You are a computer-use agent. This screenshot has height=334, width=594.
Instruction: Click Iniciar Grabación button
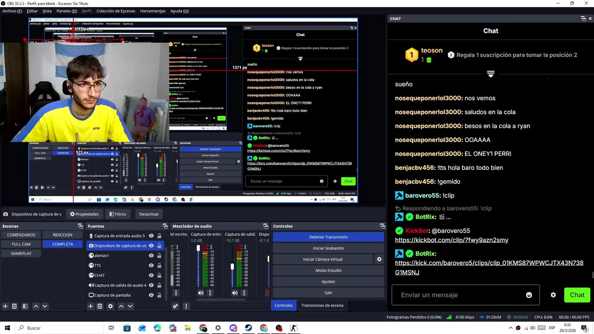tap(329, 248)
